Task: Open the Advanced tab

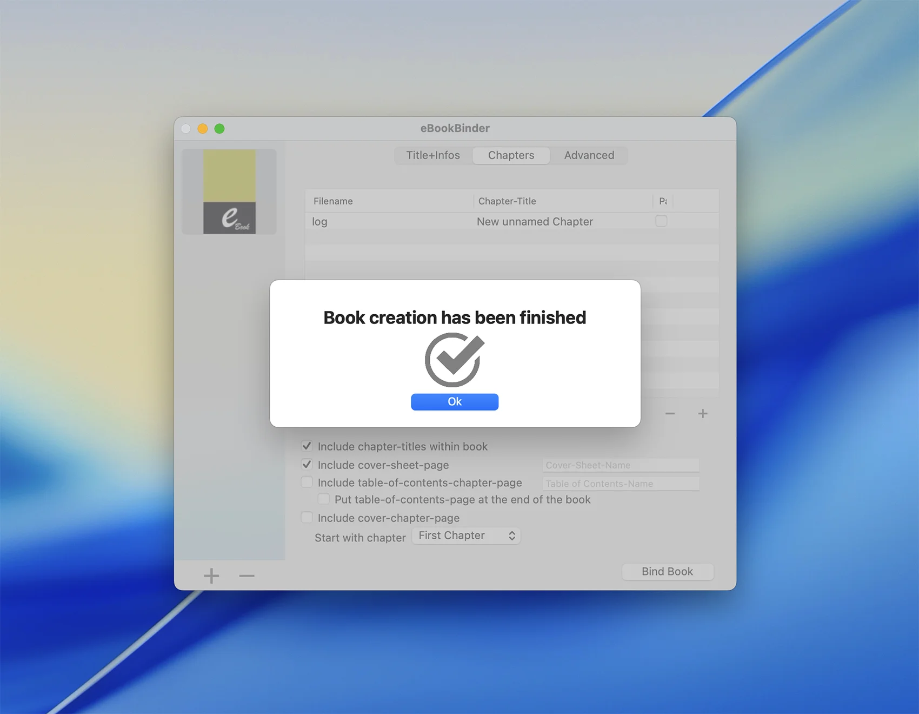Action: 589,155
